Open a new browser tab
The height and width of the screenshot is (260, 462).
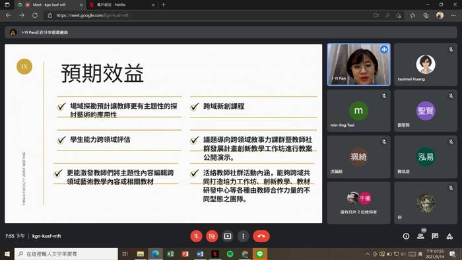[163, 5]
